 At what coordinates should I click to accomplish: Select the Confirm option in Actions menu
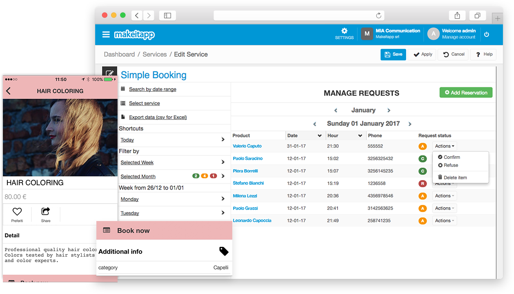tap(452, 157)
